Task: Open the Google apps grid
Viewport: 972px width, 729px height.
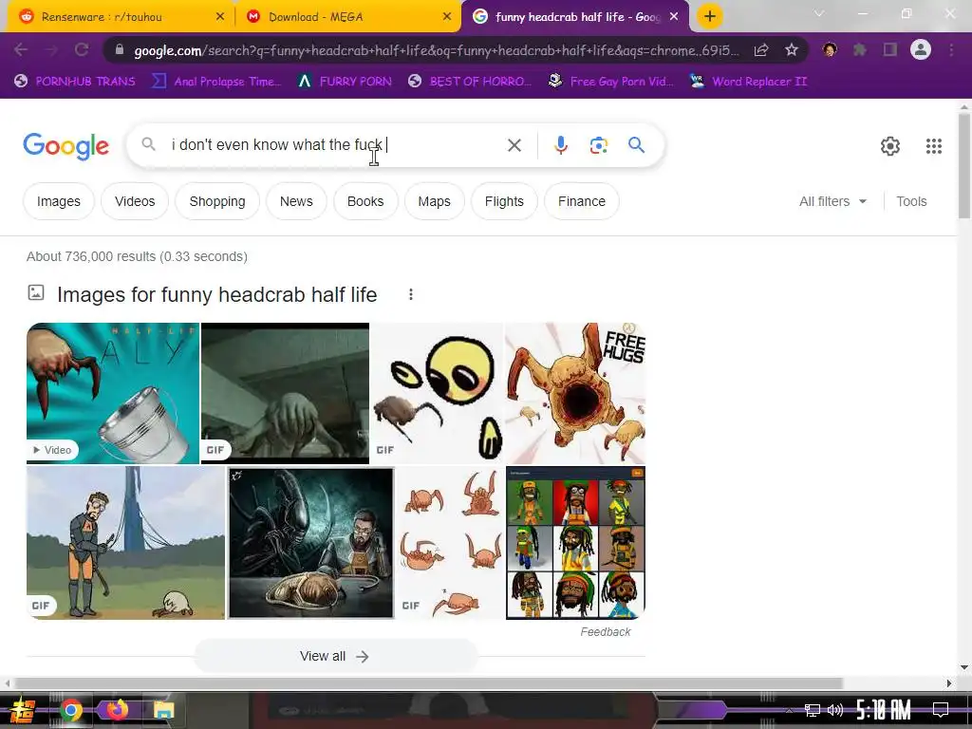Action: pyautogui.click(x=934, y=146)
